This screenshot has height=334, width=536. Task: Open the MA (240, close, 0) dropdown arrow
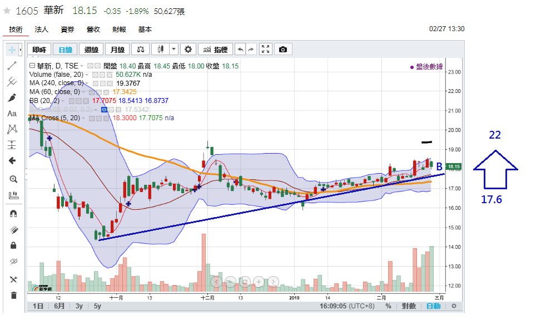[x=87, y=83]
